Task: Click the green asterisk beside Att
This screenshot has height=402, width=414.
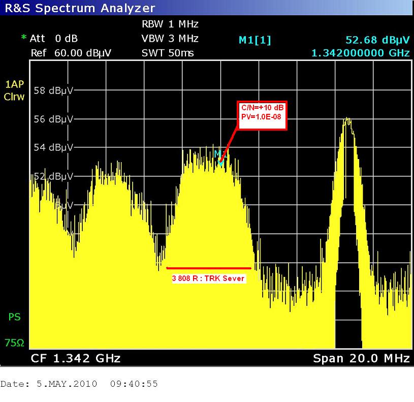Action: point(23,39)
